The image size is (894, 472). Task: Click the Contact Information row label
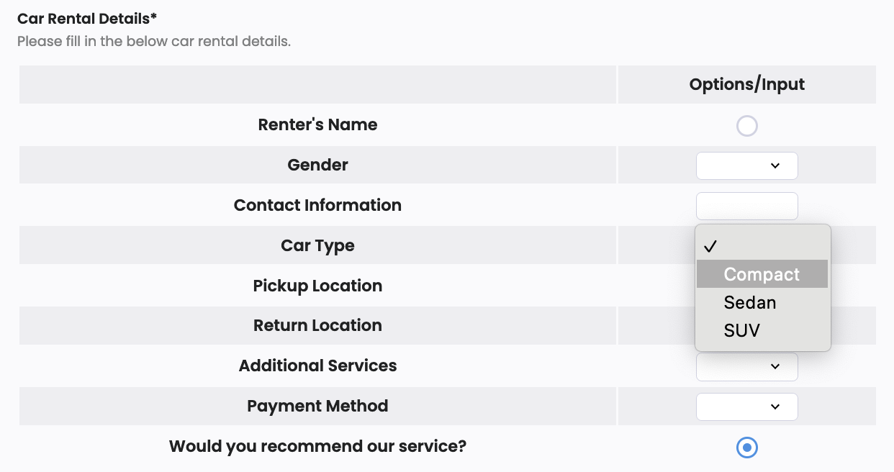(x=317, y=205)
